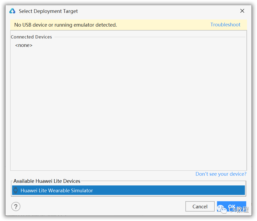Click the Cancel button
Image resolution: width=257 pixels, height=221 pixels.
[x=200, y=207]
